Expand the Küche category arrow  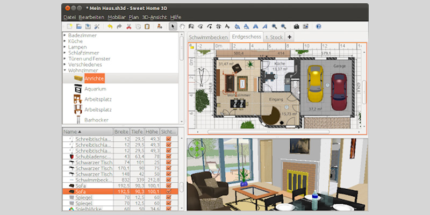[x=65, y=41]
